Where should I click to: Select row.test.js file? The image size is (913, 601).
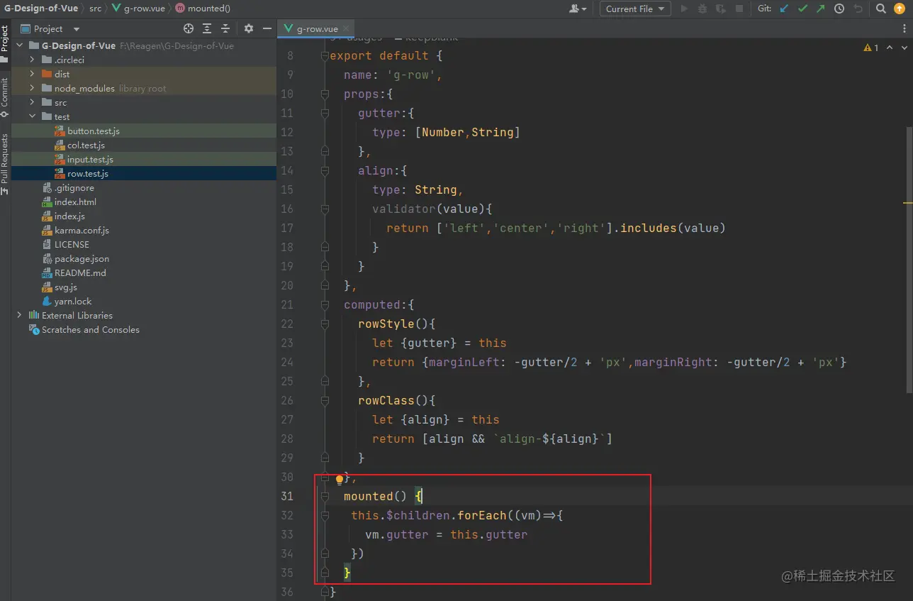pos(88,173)
